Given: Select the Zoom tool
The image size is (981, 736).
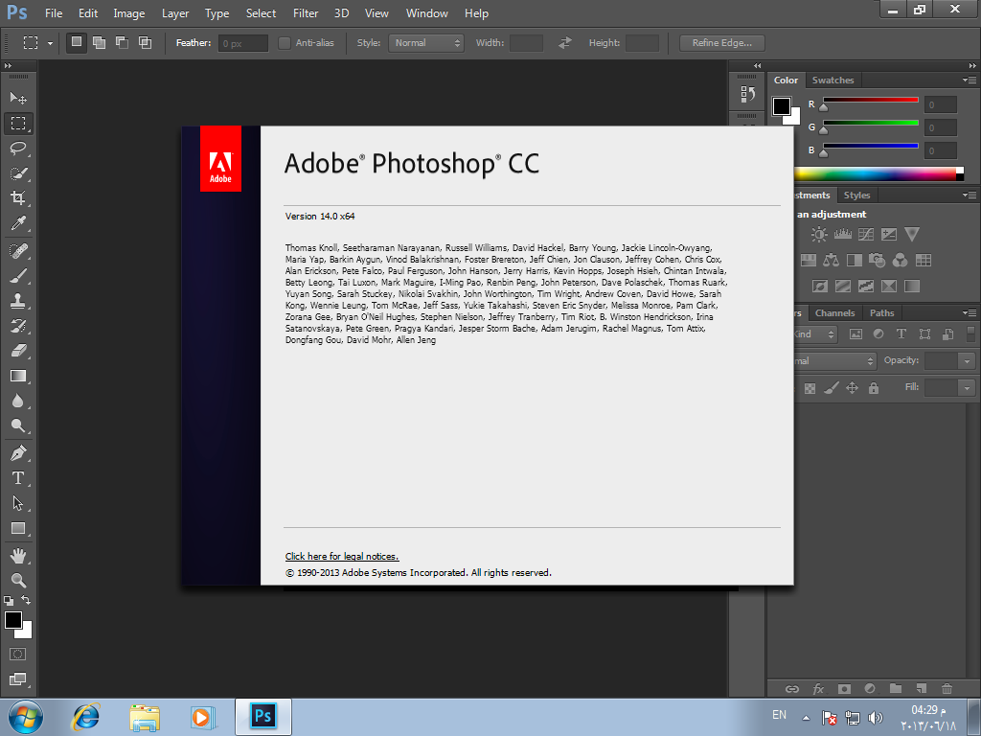Looking at the screenshot, I should (18, 580).
